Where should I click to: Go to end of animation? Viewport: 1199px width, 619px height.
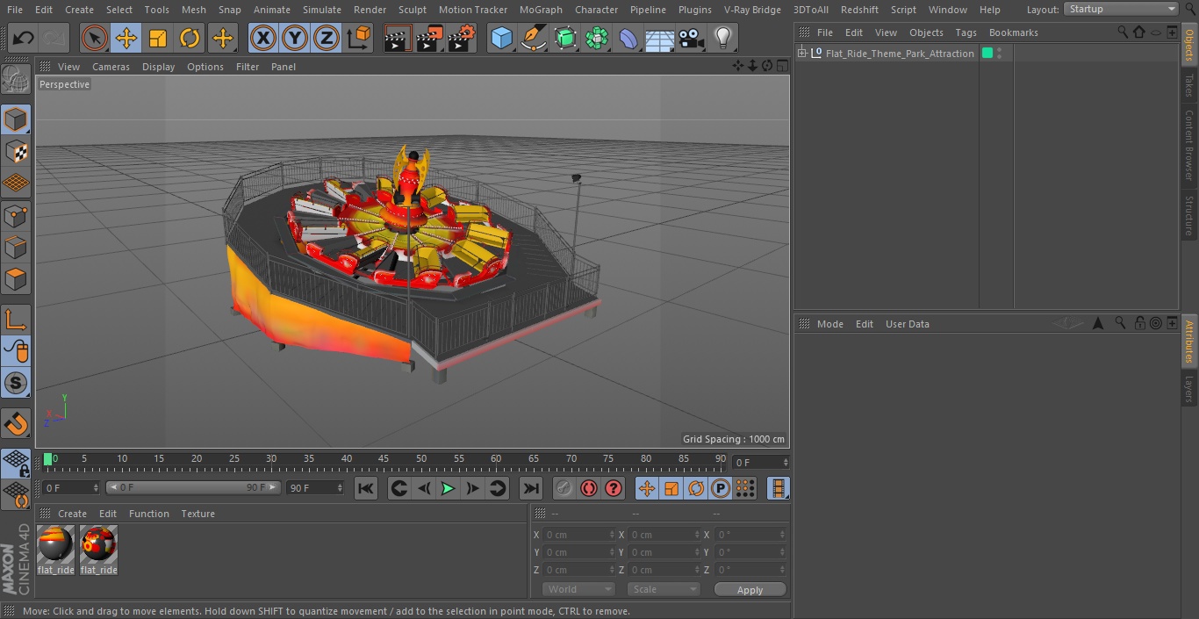click(531, 488)
